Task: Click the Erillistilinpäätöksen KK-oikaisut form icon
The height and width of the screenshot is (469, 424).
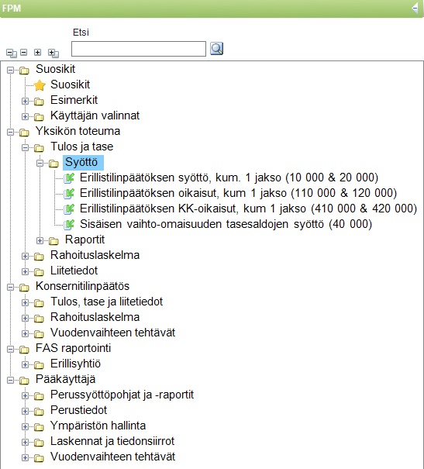Action: (x=69, y=209)
